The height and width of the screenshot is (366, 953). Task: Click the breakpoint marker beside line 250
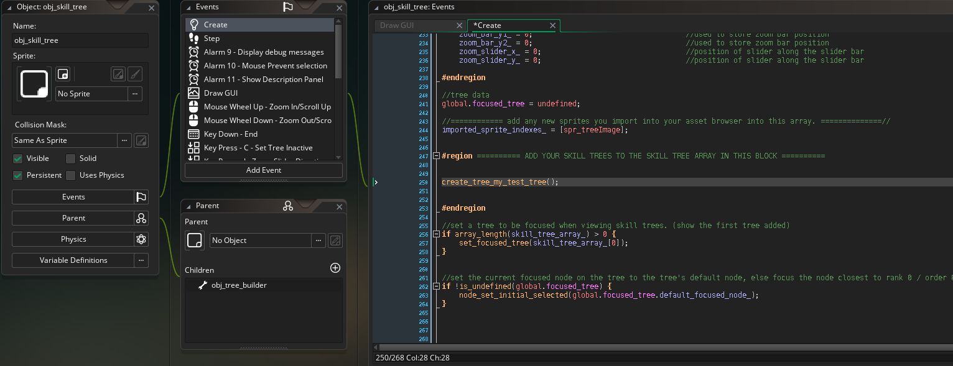[x=376, y=182]
